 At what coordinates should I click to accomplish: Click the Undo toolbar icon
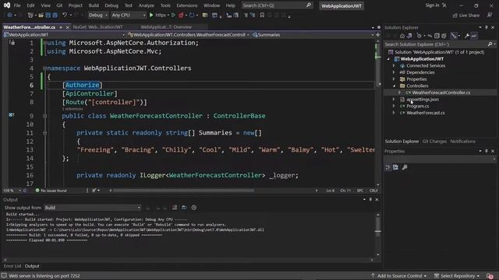pyautogui.click(x=65, y=16)
